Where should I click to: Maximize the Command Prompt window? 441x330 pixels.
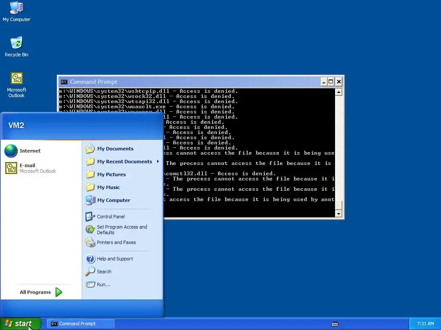[331, 82]
